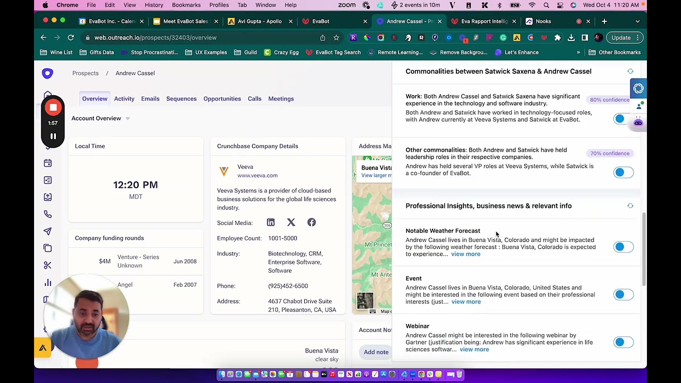Switch to the Calls tab
681x383 pixels.
(x=254, y=99)
